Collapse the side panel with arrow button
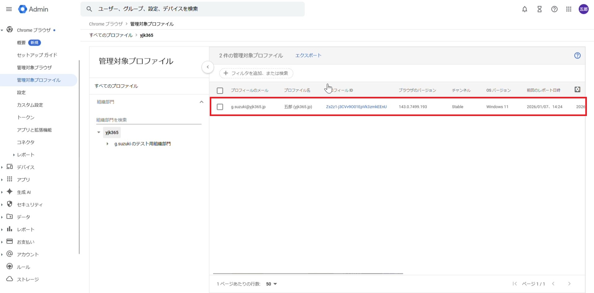Screen dimensions: 594x293 pyautogui.click(x=208, y=67)
